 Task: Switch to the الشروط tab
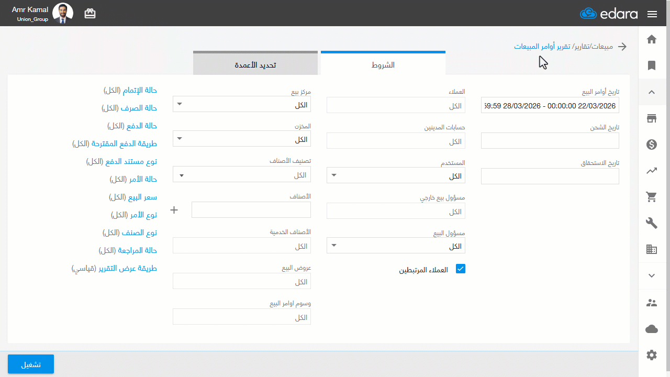(383, 64)
